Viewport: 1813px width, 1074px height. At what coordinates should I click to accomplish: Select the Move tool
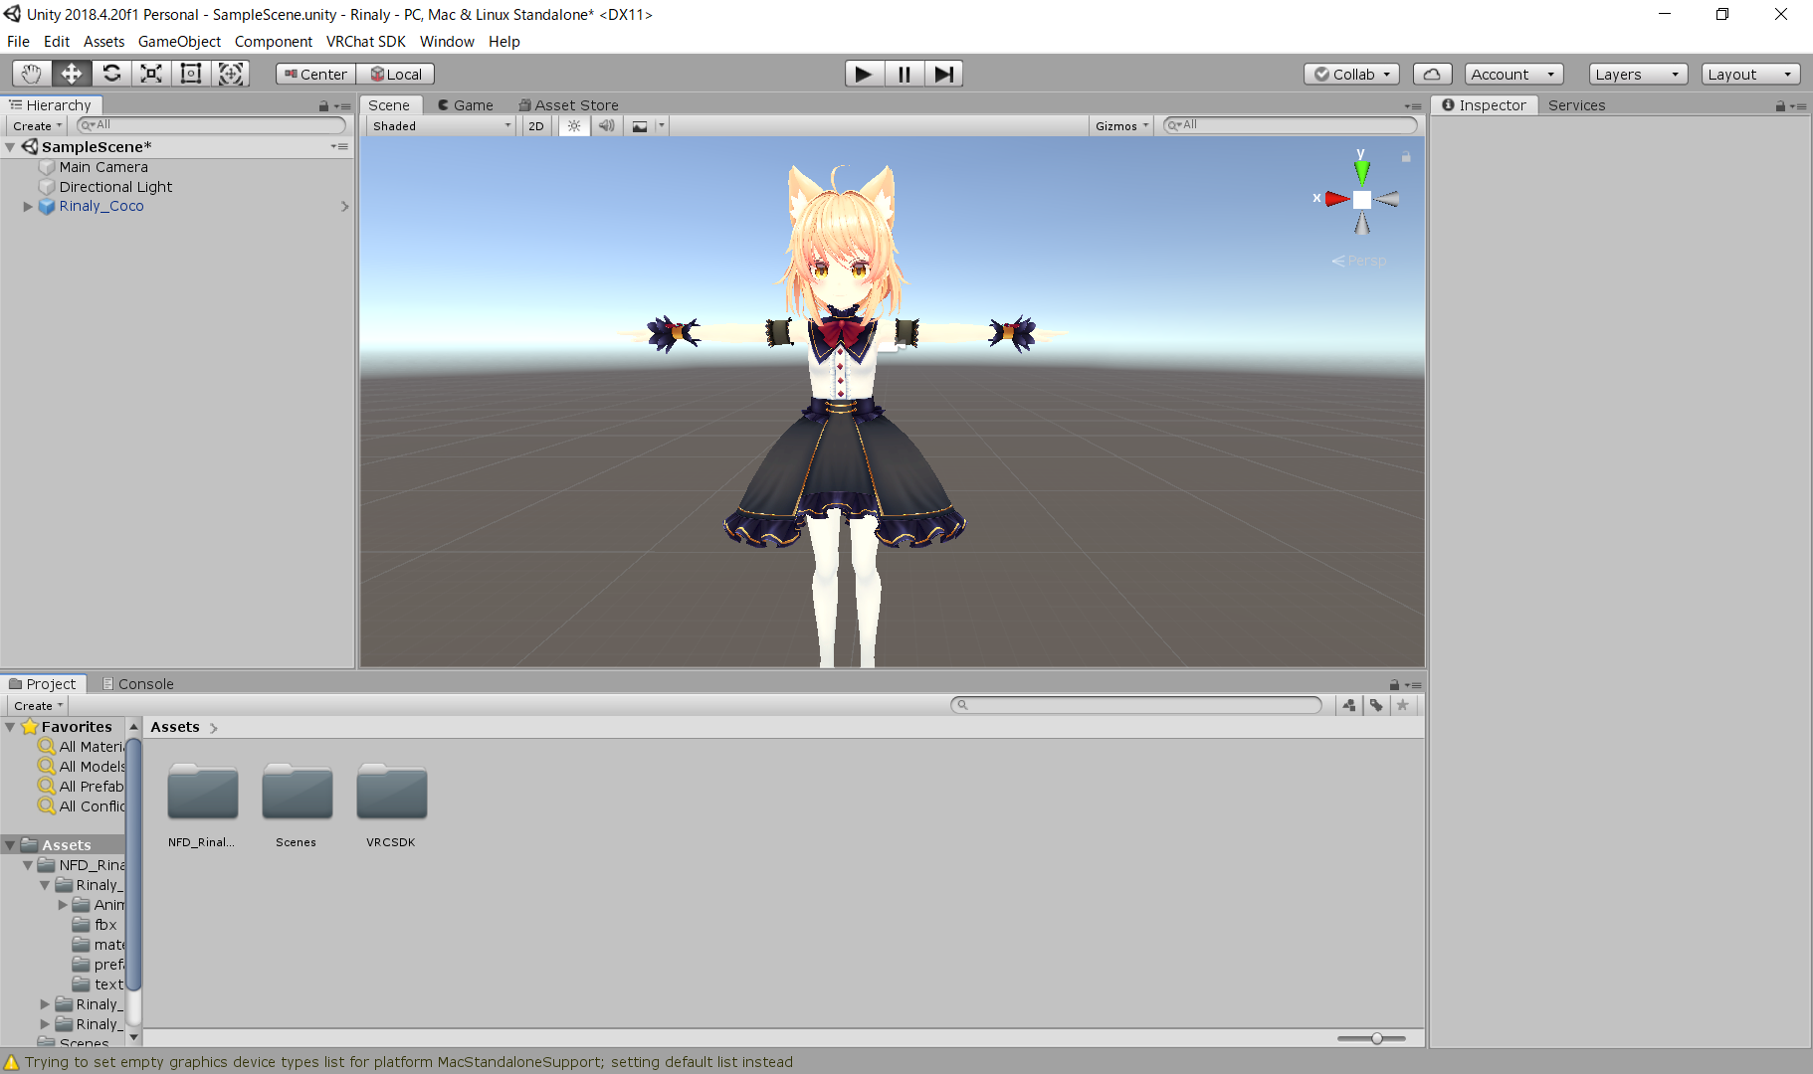tap(70, 73)
